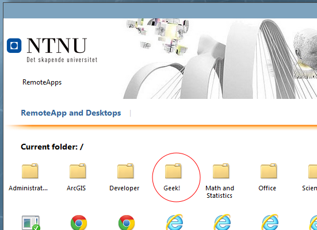Launch the app icon with green checkmark

pos(30,223)
